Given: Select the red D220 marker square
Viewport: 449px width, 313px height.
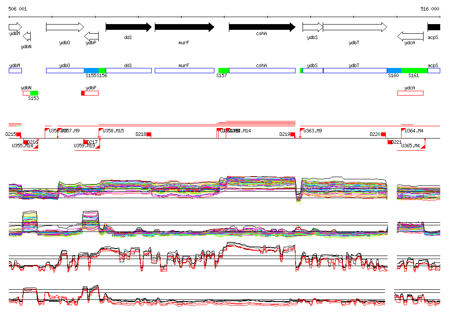Looking at the screenshot, I should point(383,135).
